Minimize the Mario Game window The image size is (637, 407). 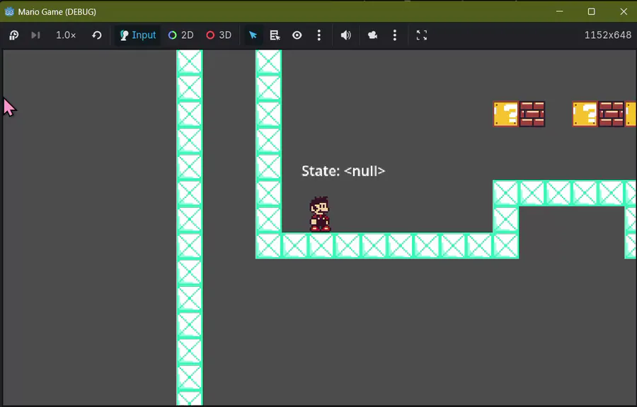(x=559, y=11)
